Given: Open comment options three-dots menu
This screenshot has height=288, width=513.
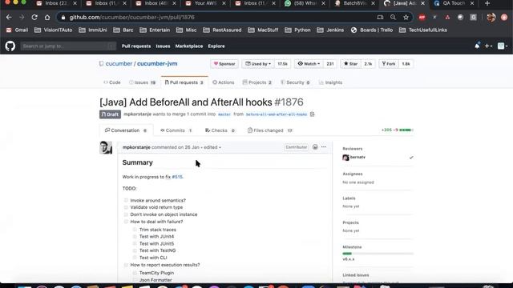Looking at the screenshot, I should click(x=324, y=147).
